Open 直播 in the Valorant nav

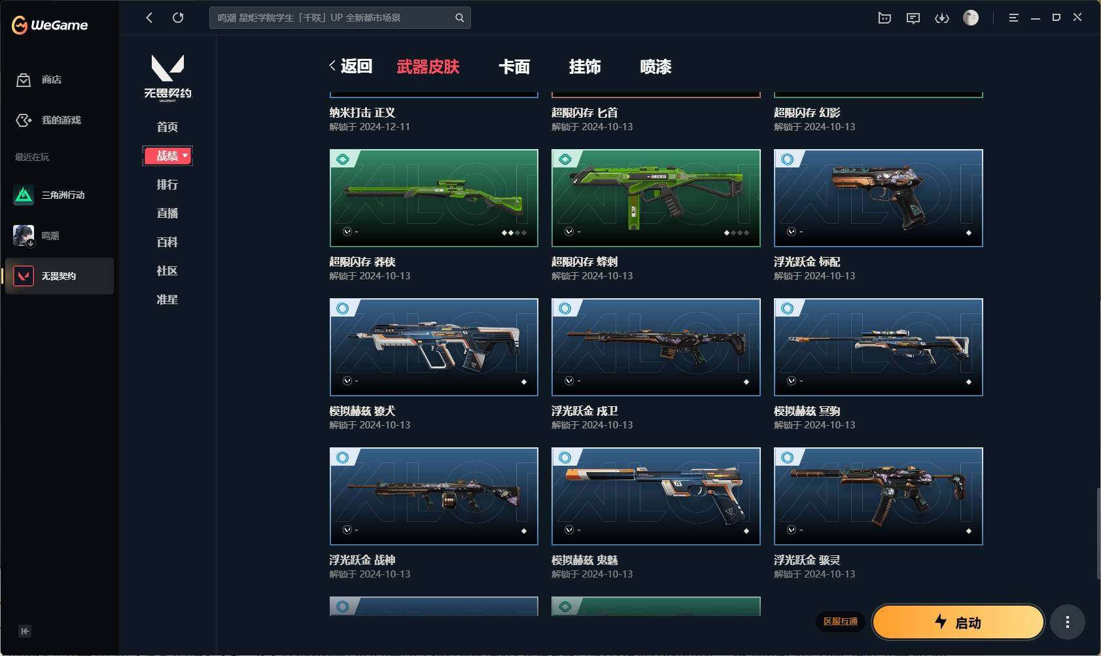tap(167, 213)
